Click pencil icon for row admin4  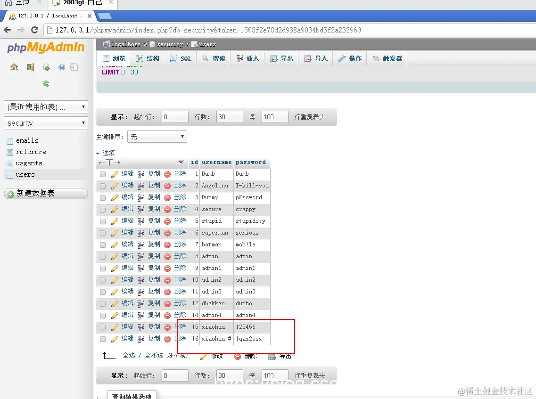point(115,316)
